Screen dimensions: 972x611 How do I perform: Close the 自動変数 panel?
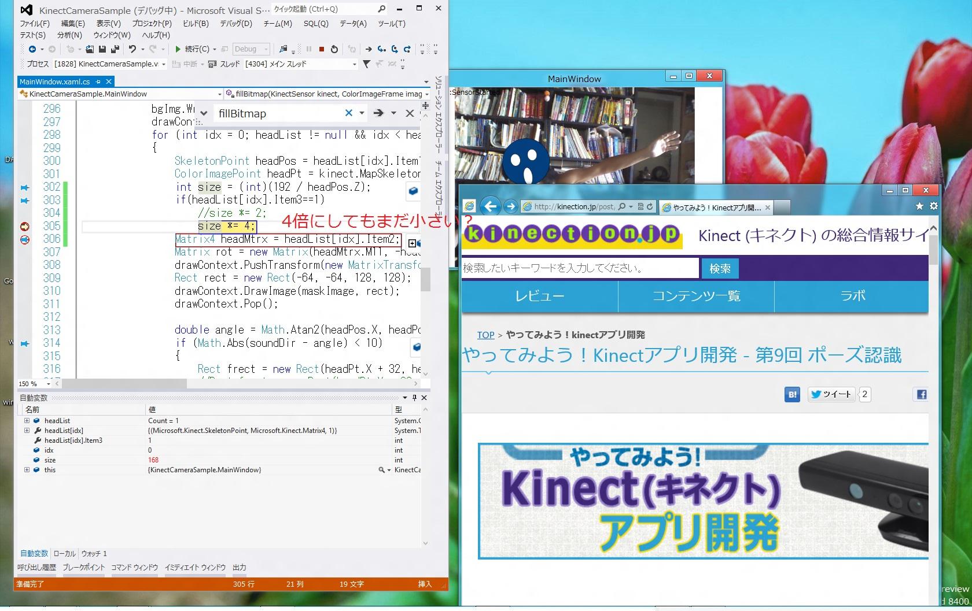point(424,398)
